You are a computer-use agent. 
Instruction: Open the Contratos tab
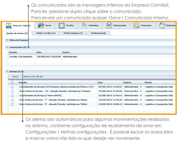(x=90, y=25)
